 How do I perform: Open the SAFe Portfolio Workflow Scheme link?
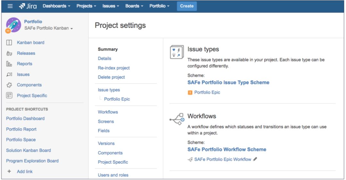(x=227, y=150)
